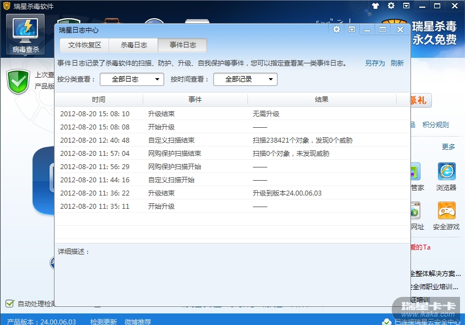Click the green shield status icon
The image size is (465, 325).
point(18,82)
